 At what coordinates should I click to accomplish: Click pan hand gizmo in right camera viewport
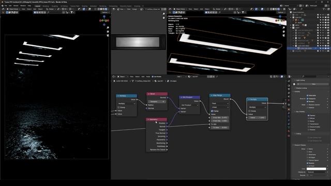click(x=284, y=32)
